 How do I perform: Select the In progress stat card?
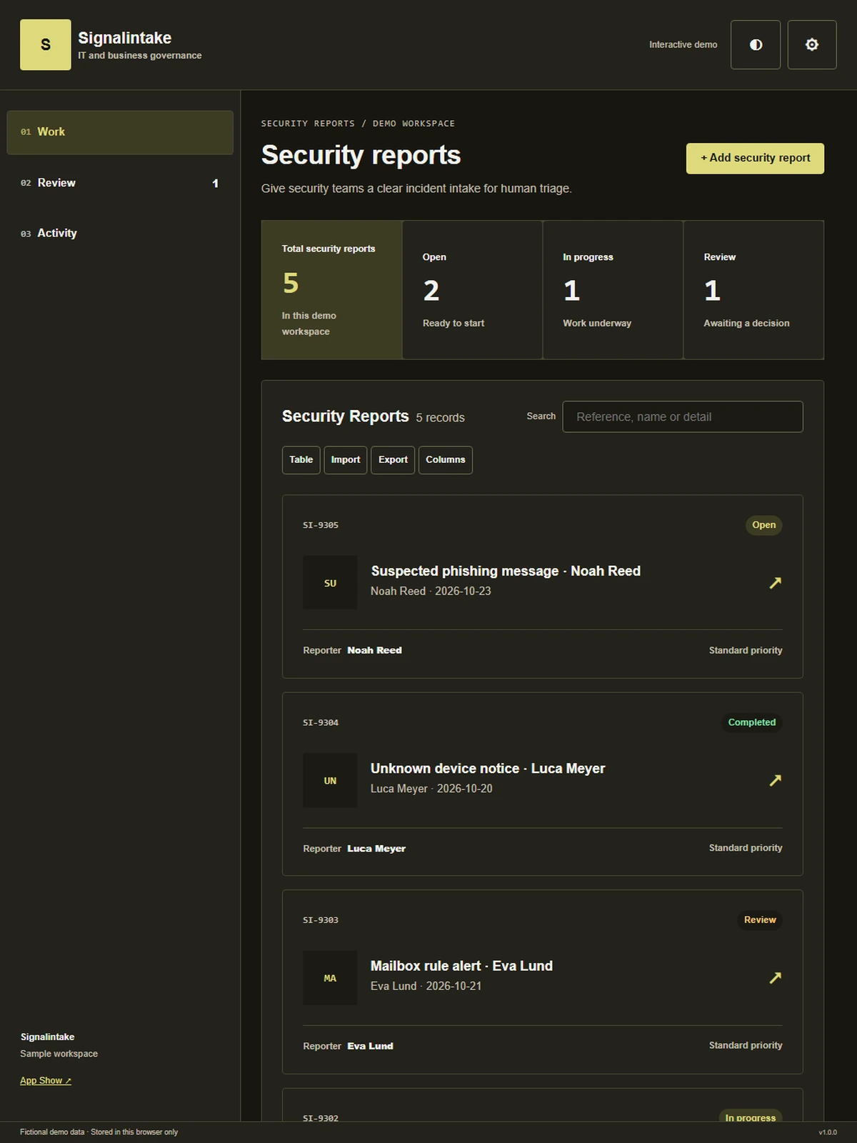pos(613,289)
